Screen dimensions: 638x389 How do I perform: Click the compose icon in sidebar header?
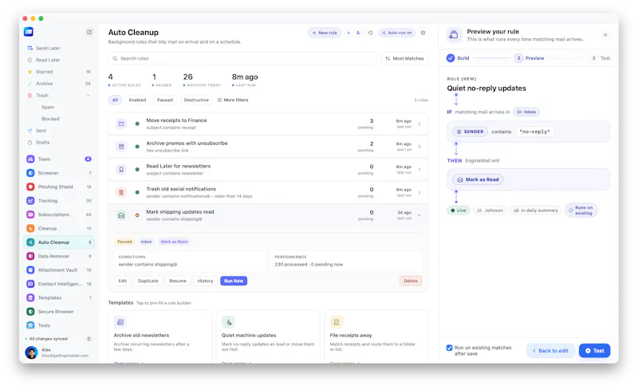point(89,32)
